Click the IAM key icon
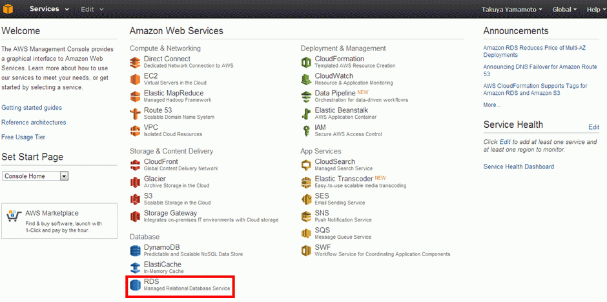 click(x=306, y=130)
